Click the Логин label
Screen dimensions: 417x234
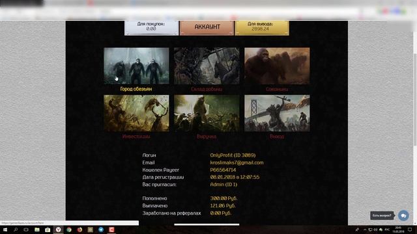[x=149, y=155]
